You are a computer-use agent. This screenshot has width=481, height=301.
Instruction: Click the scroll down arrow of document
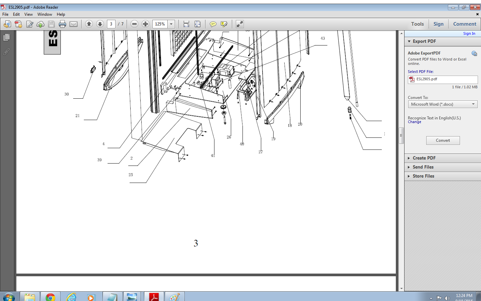coord(402,288)
